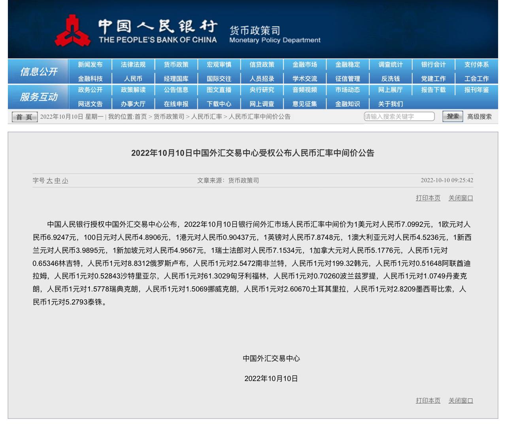Select the 征信管理 navigation link
The image size is (506, 424).
pos(348,79)
